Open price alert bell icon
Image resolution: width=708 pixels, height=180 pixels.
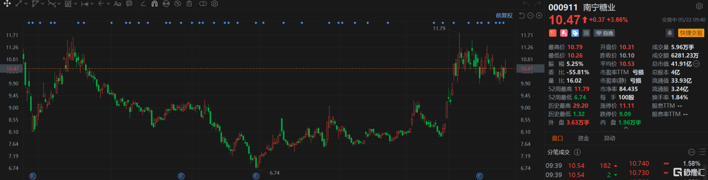670,33
